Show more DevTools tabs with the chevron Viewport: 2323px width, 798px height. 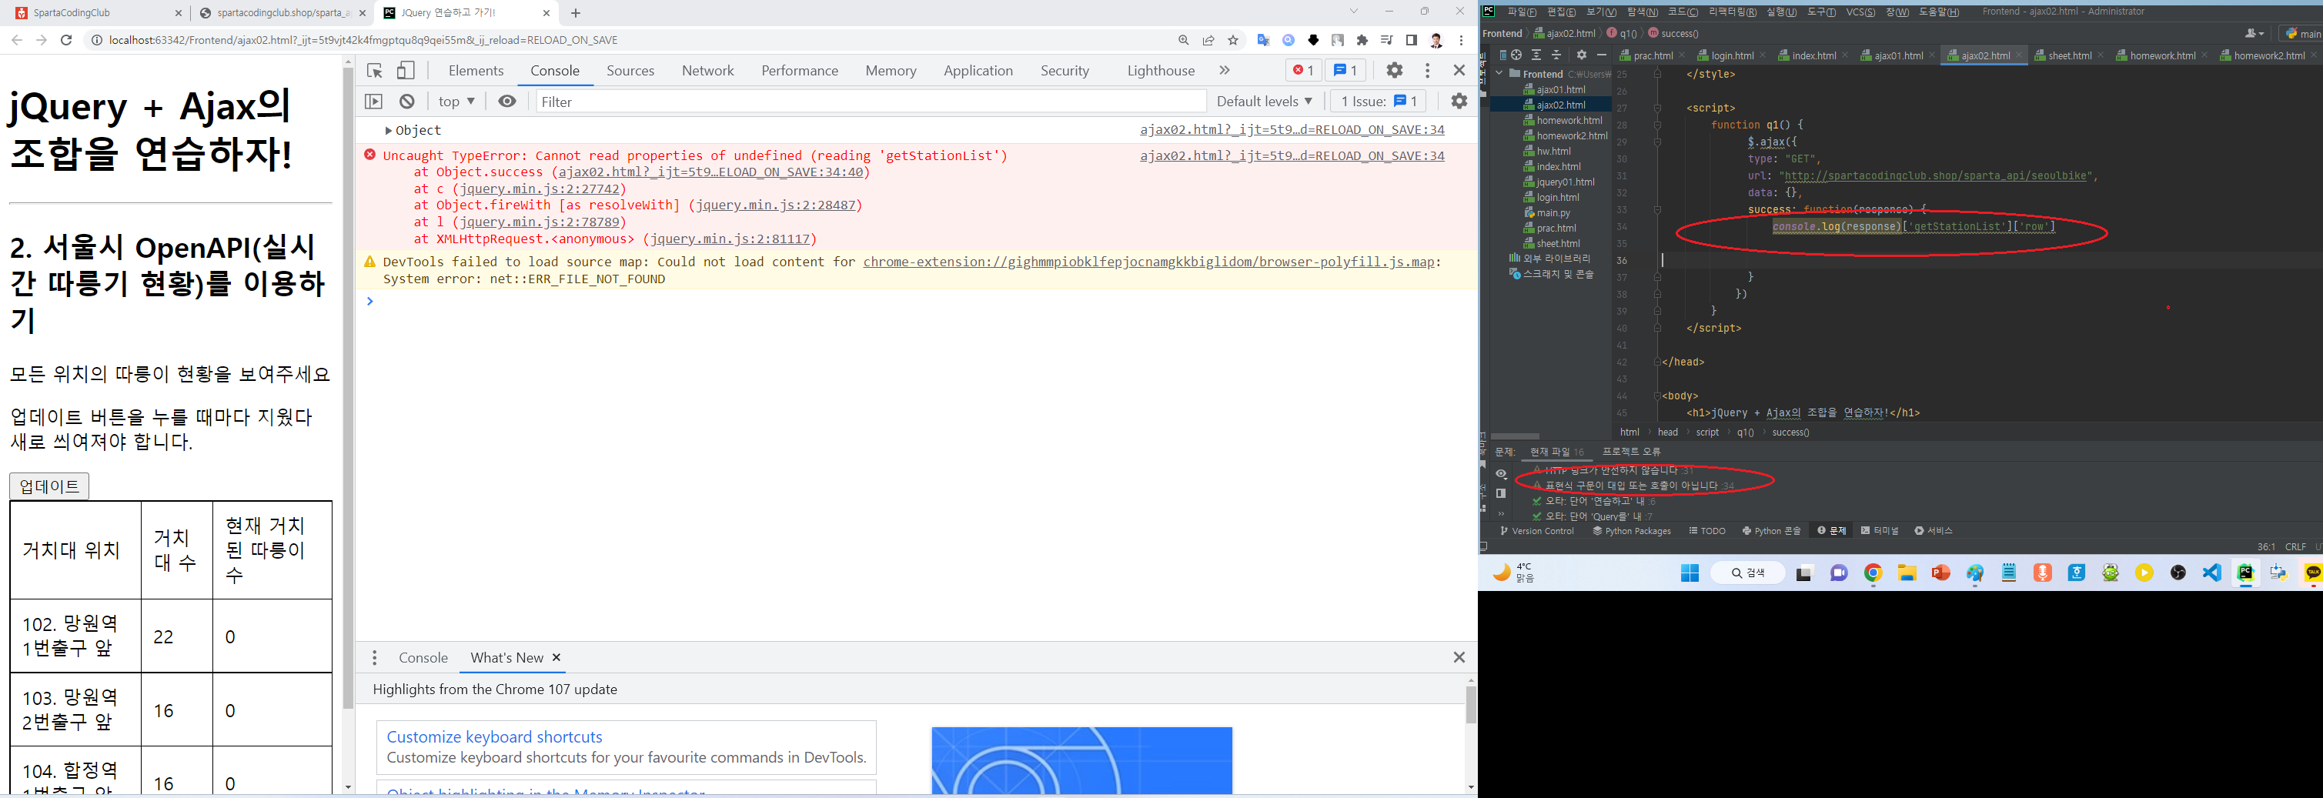1224,70
